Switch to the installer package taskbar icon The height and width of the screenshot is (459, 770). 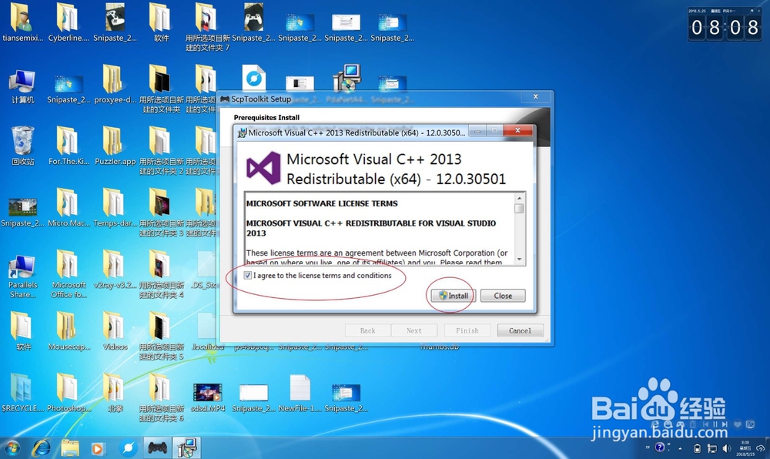tap(186, 447)
